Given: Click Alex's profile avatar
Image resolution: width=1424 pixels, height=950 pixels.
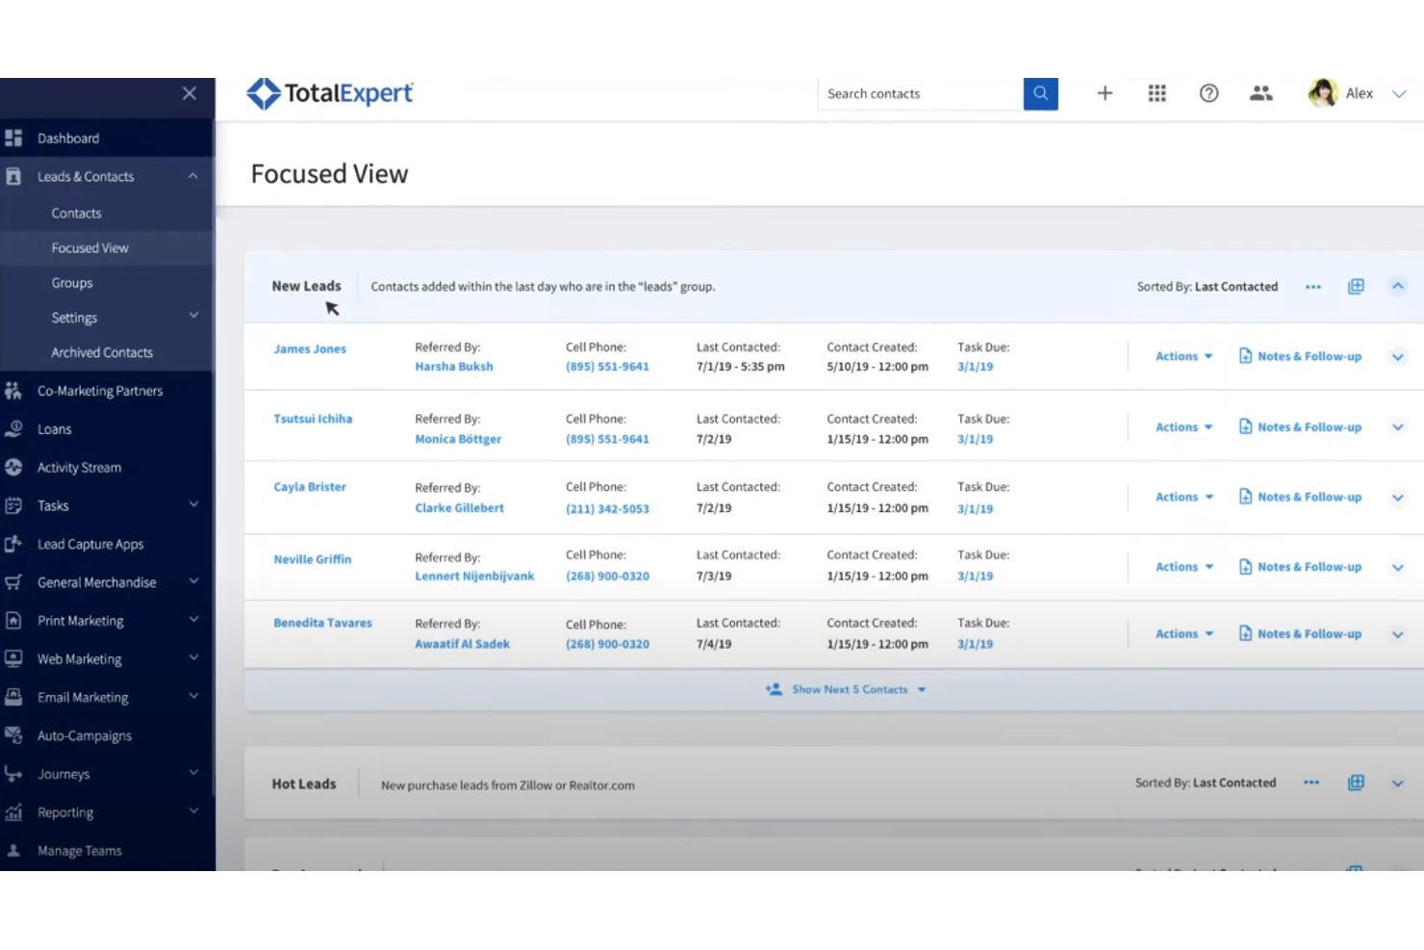Looking at the screenshot, I should (x=1323, y=92).
